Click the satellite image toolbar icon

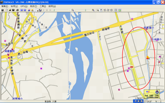40,10
